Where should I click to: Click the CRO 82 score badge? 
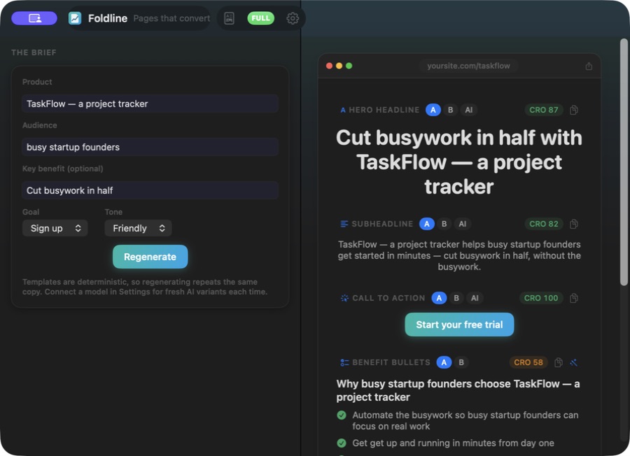click(x=544, y=224)
